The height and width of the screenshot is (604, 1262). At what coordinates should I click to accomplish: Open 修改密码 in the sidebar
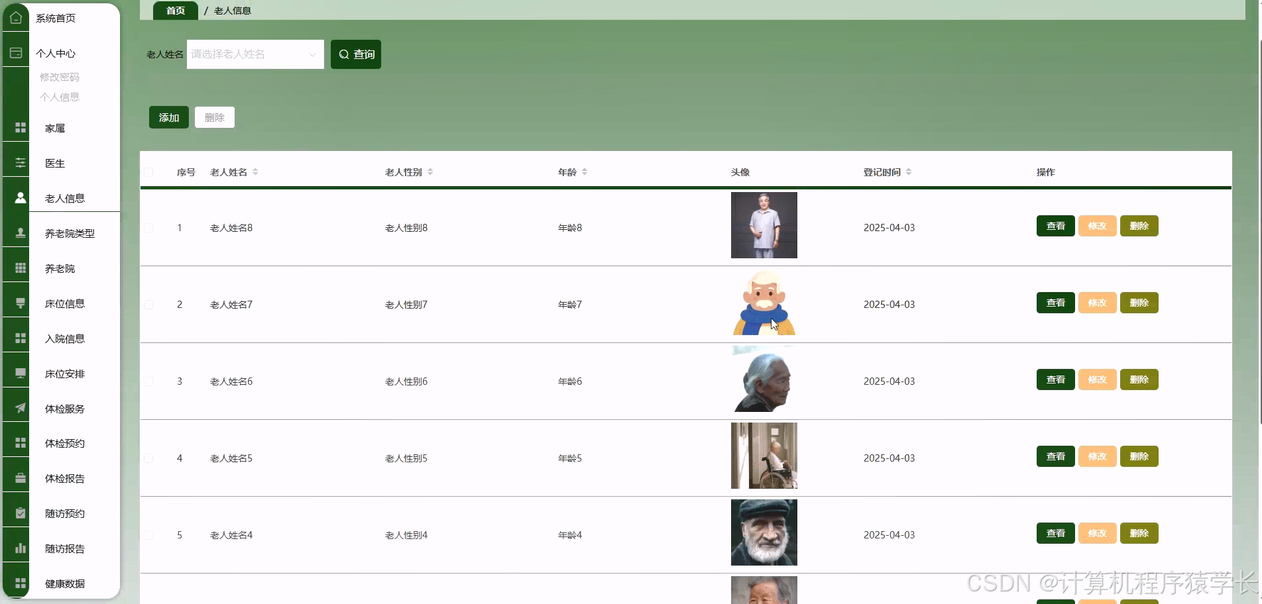tap(60, 77)
